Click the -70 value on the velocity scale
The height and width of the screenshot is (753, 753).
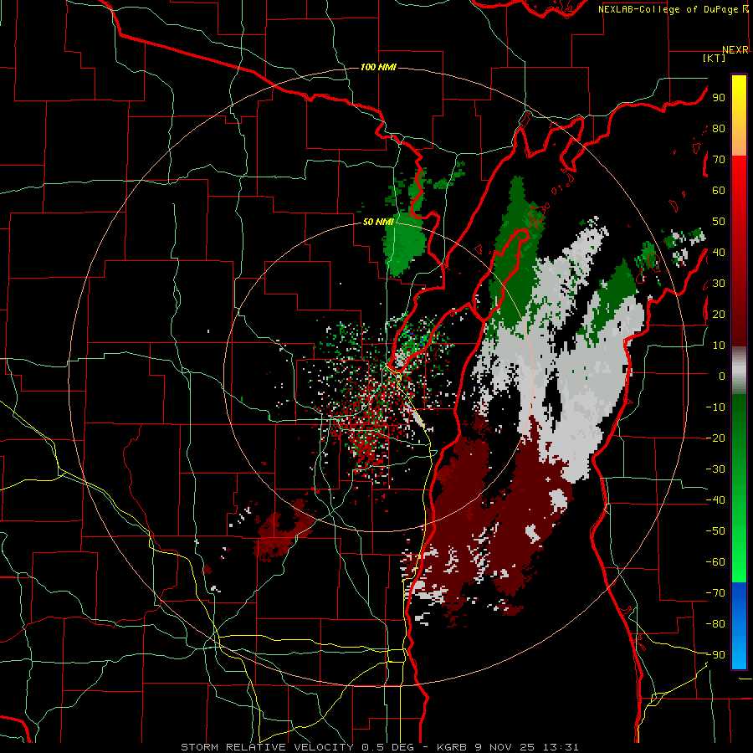click(715, 593)
